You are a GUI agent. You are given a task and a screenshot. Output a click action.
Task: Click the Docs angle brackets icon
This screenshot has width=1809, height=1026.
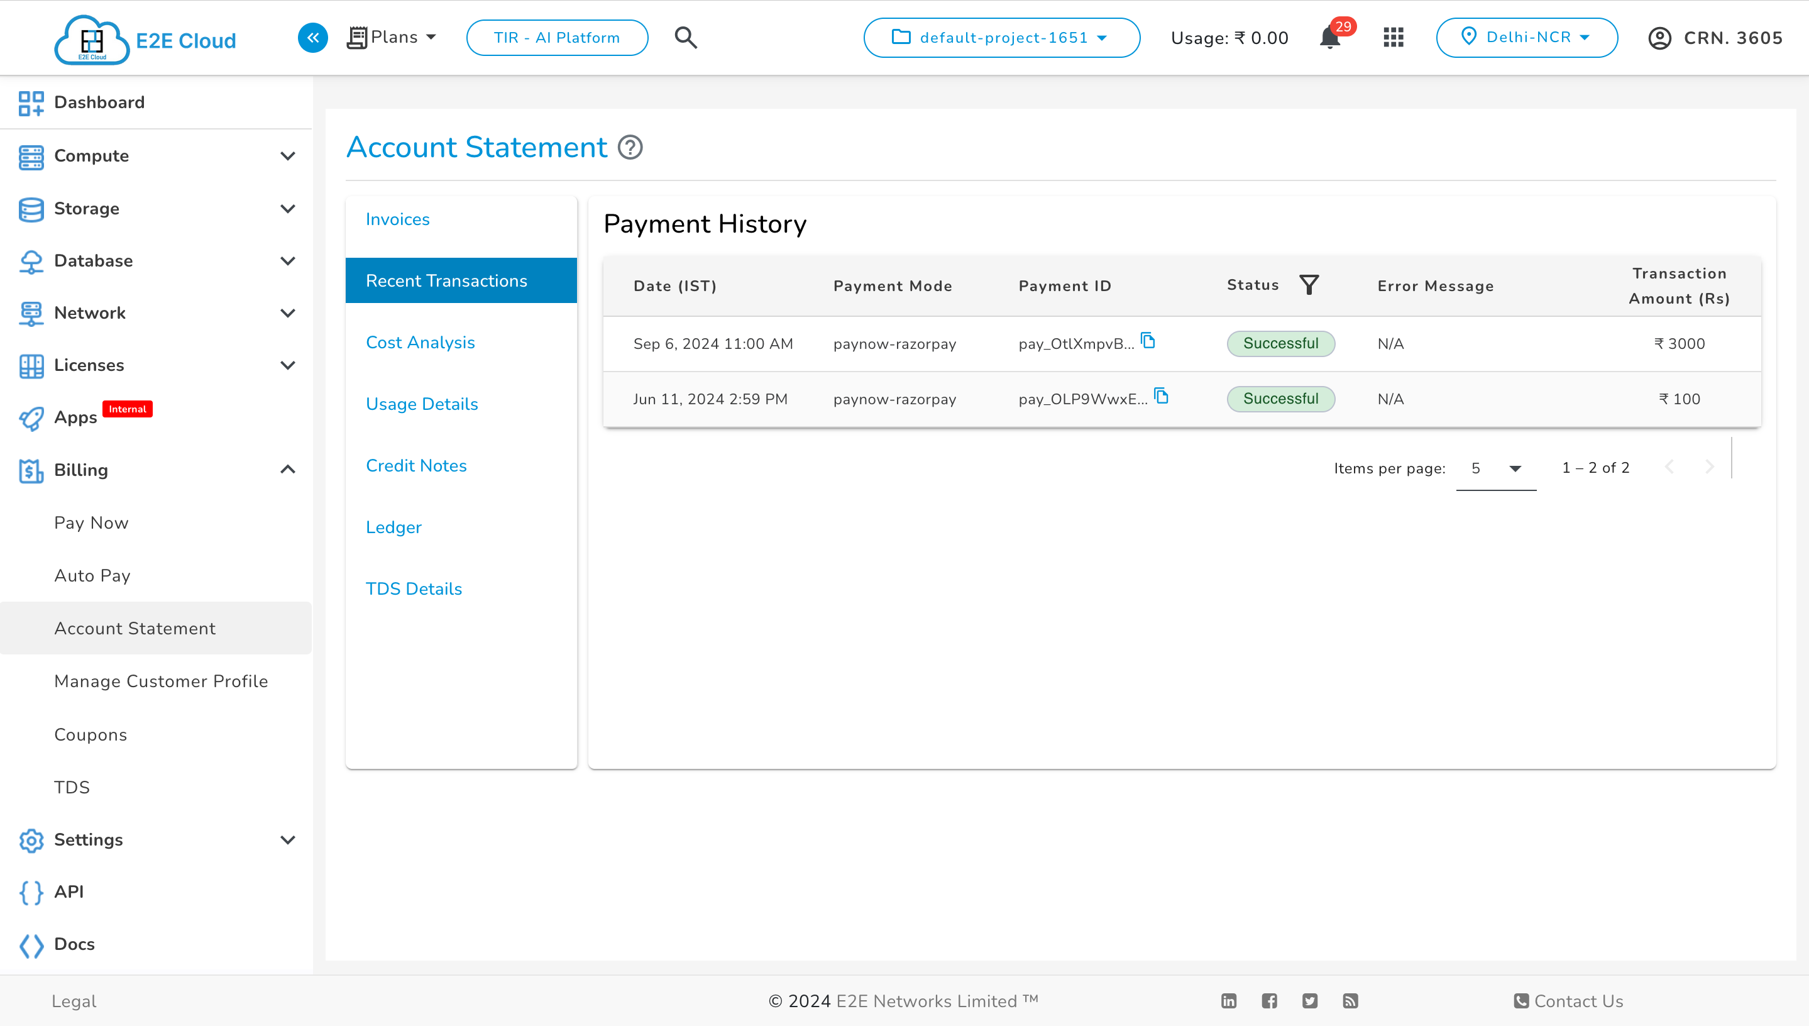[31, 946]
